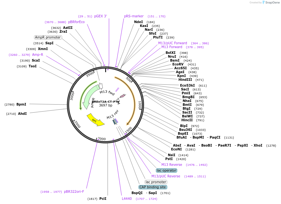Click the XhoI site in the multi-site row

tap(257, 145)
